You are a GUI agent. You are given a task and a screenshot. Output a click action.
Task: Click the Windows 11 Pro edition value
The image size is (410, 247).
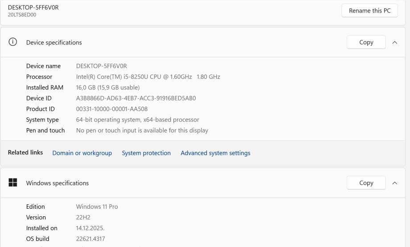[x=97, y=207]
